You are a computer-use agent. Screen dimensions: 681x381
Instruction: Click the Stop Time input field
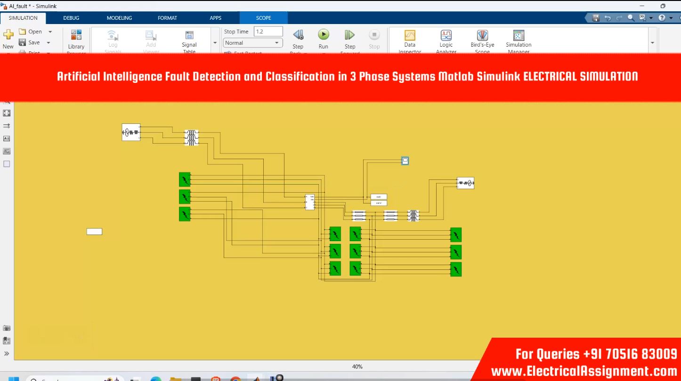(268, 32)
